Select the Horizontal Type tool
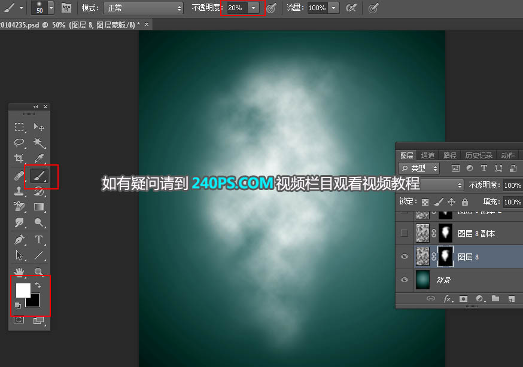This screenshot has height=367, width=523. pyautogui.click(x=39, y=240)
